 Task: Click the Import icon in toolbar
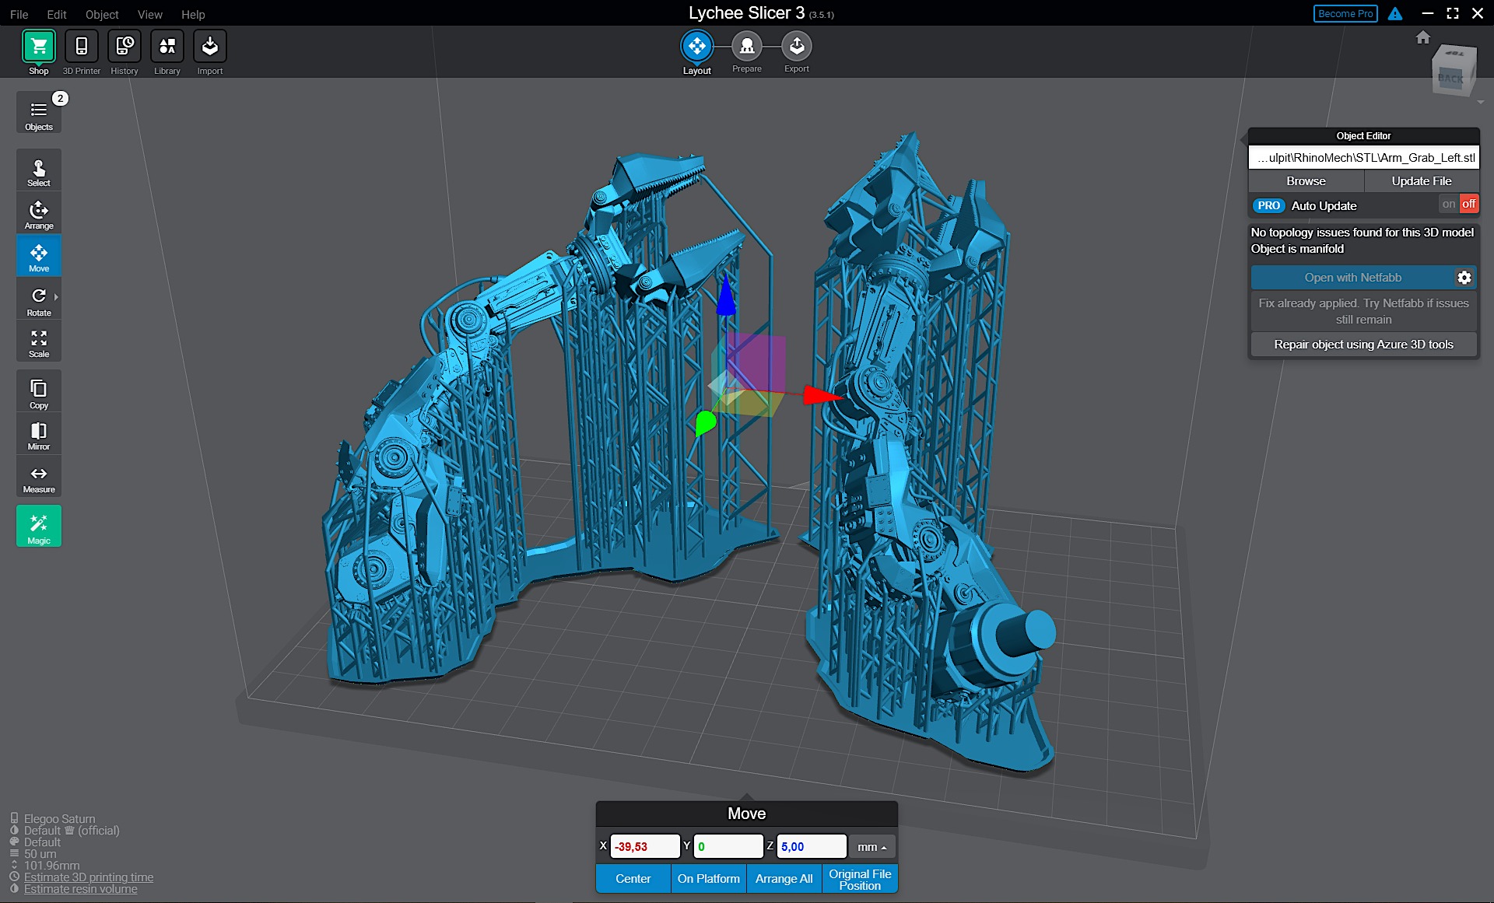click(209, 47)
